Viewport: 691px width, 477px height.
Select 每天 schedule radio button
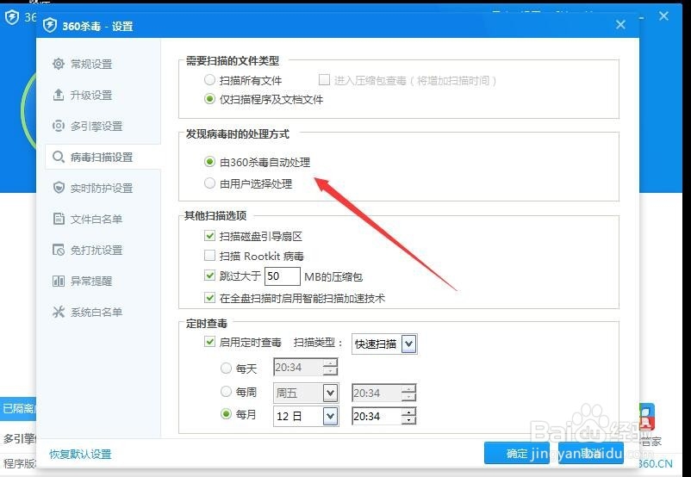click(226, 369)
